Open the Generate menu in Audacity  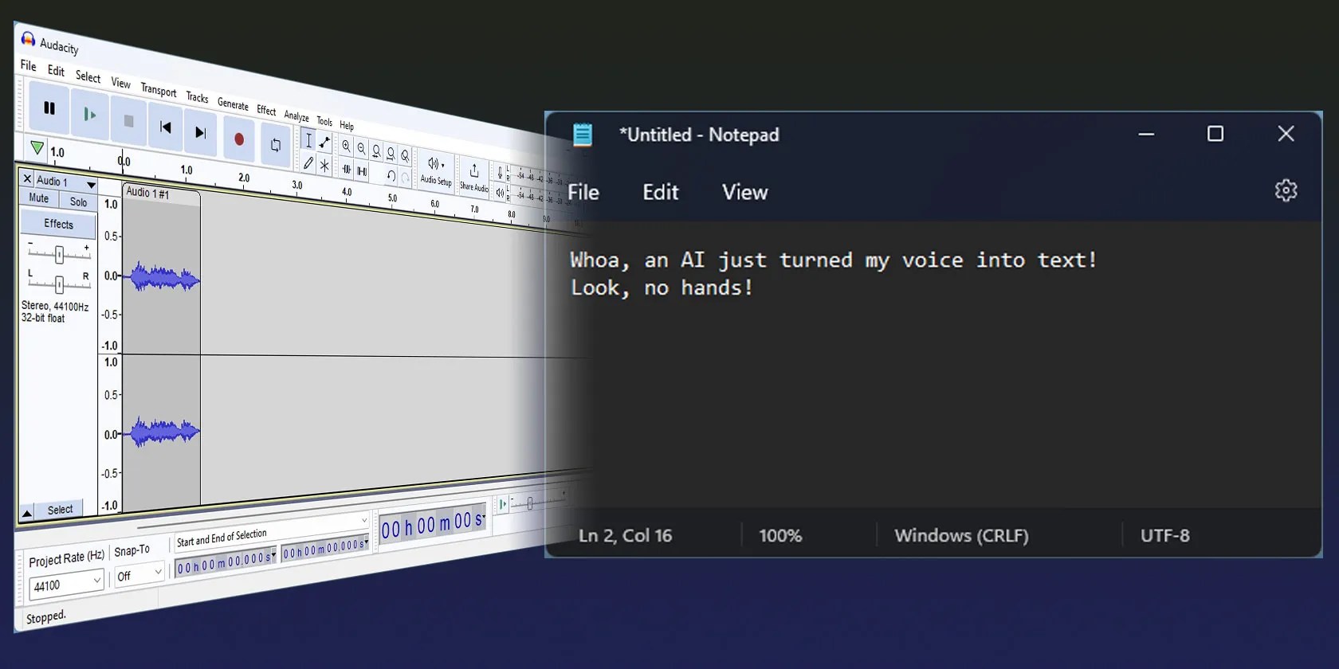[233, 104]
